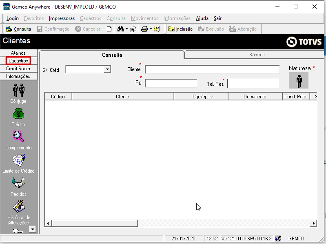Image resolution: width=326 pixels, height=244 pixels.
Task: Click the icon right of the binoculars dropdown
Action: click(x=133, y=29)
